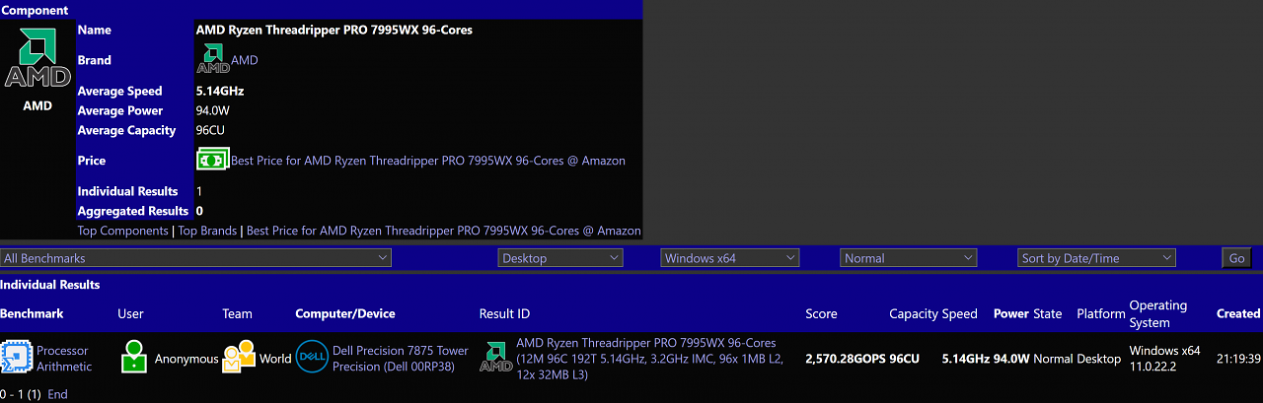Open the Threadripper PRO 7995WX result ID link

coord(649,359)
